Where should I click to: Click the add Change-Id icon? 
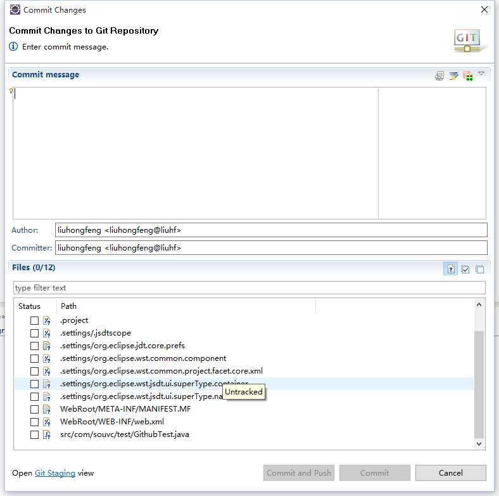pyautogui.click(x=468, y=76)
